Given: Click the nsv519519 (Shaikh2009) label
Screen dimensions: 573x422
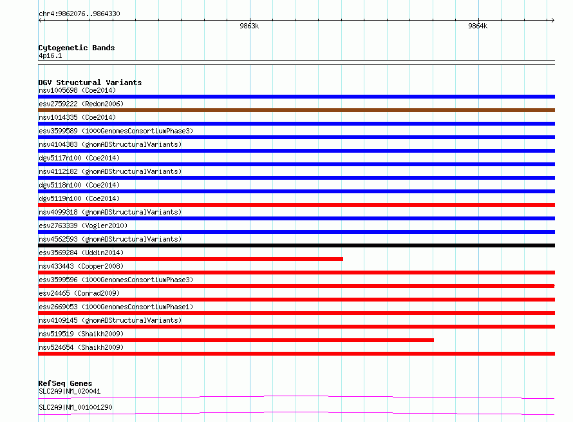Looking at the screenshot, I should (81, 334).
